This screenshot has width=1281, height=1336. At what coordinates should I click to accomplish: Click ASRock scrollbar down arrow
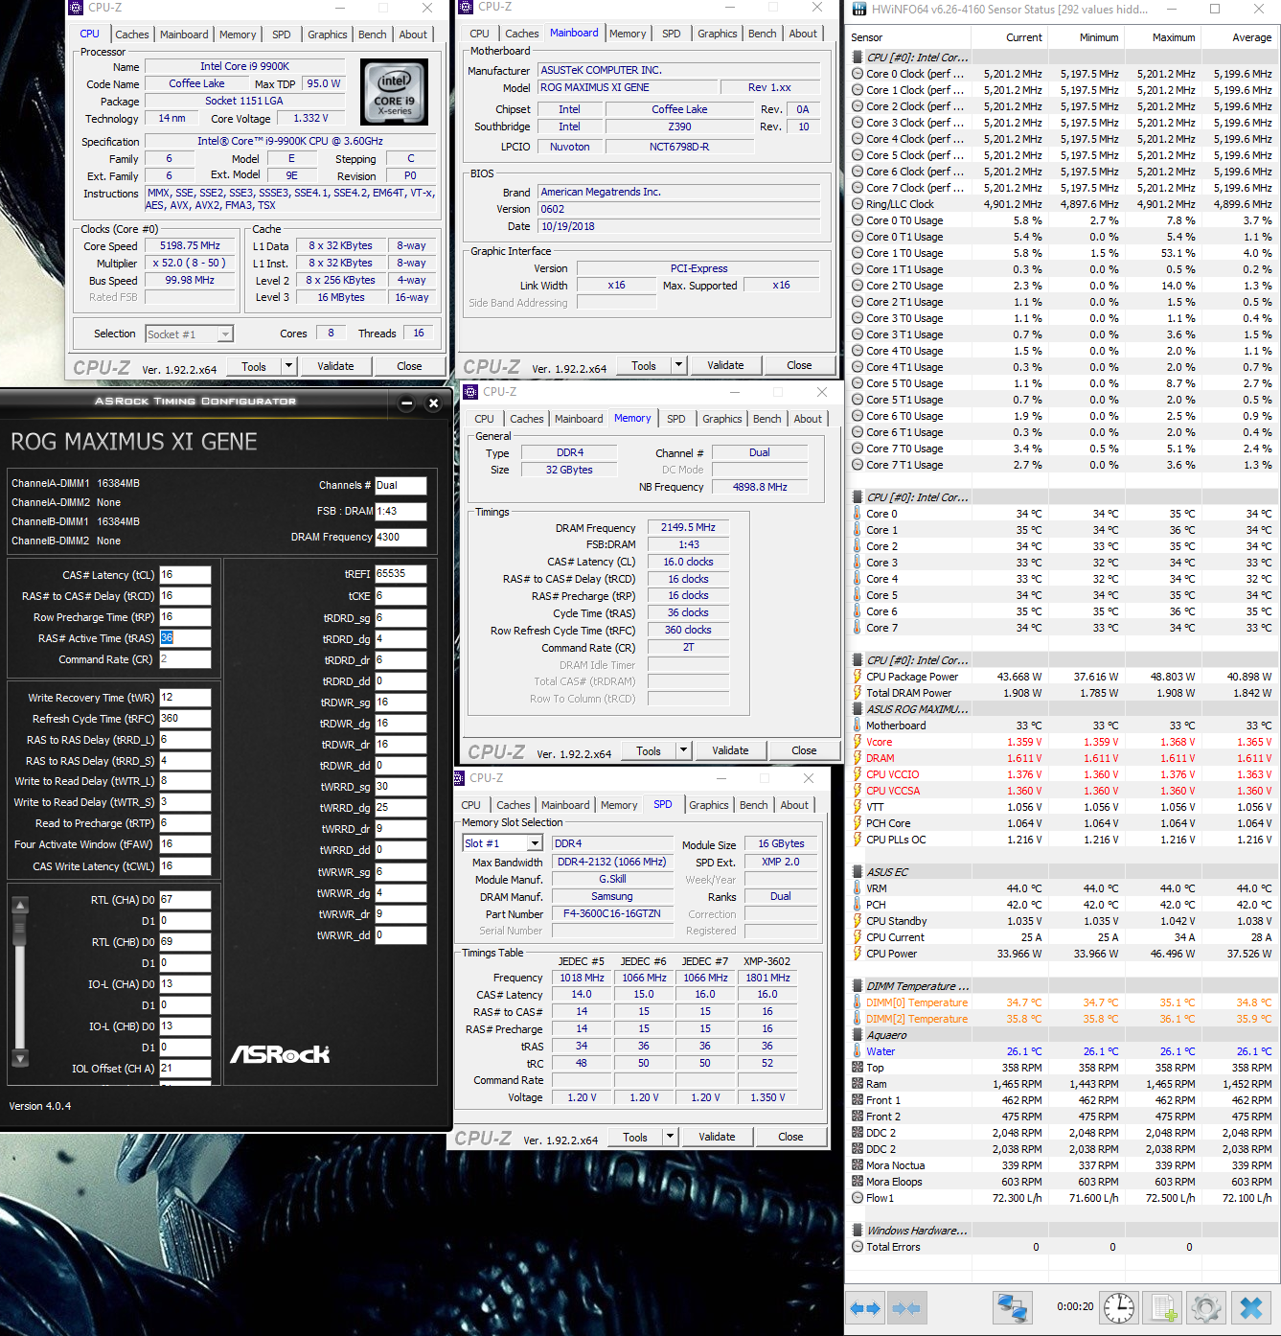click(x=19, y=1059)
